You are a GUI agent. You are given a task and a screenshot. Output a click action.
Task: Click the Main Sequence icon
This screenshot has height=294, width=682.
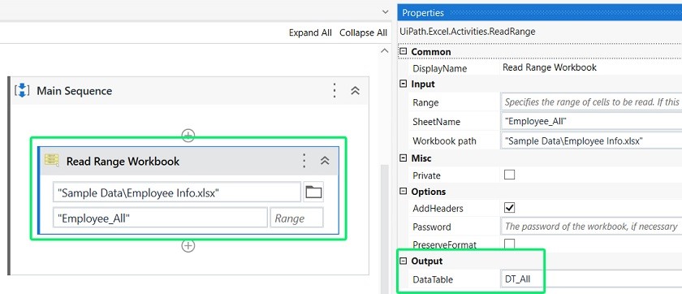point(22,90)
